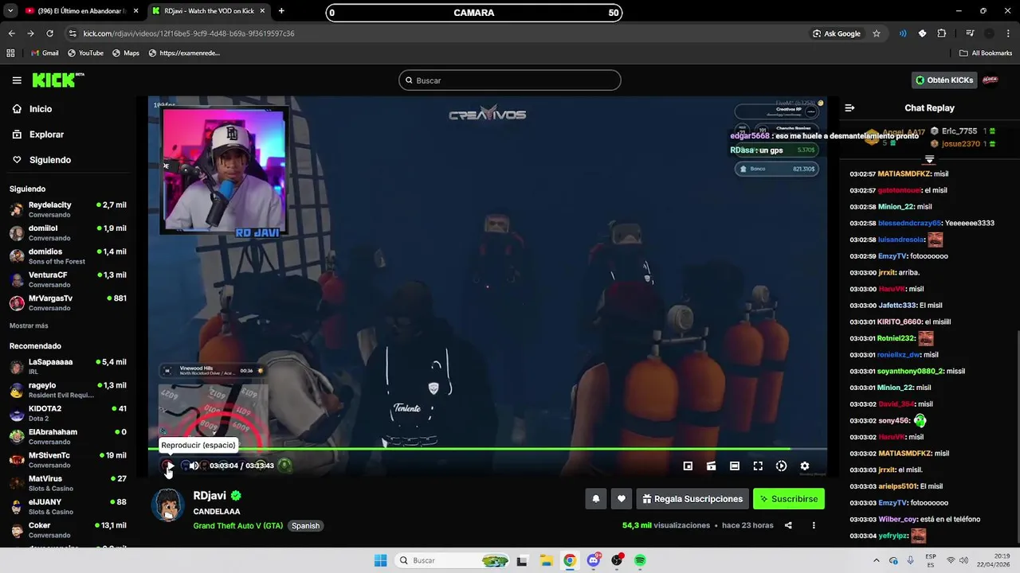Expand followed list with Mostrar más
The image size is (1020, 573).
coord(29,325)
